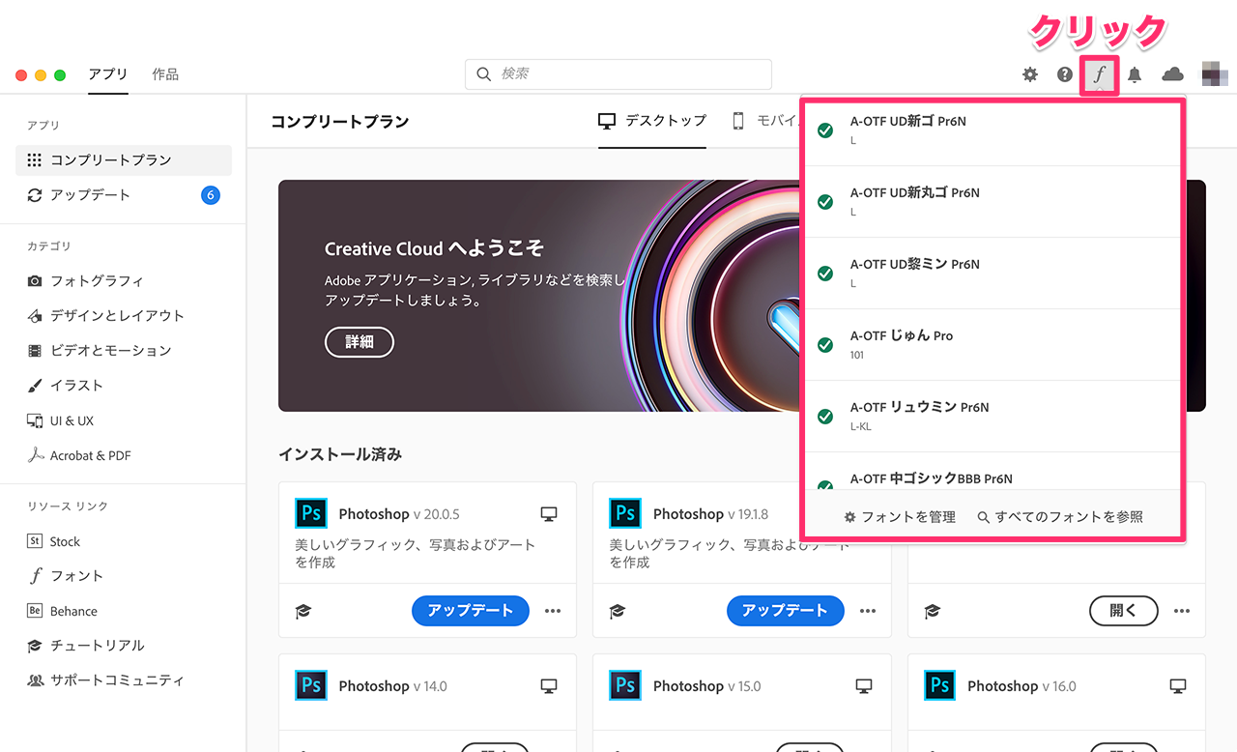Open tutorials cap icon beside 開く button
Image resolution: width=1237 pixels, height=752 pixels.
coord(932,611)
